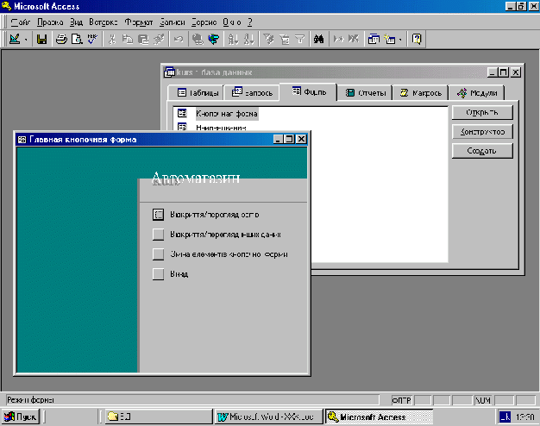540x426 pixels.
Task: Open the Сервис menu
Action: tap(204, 22)
